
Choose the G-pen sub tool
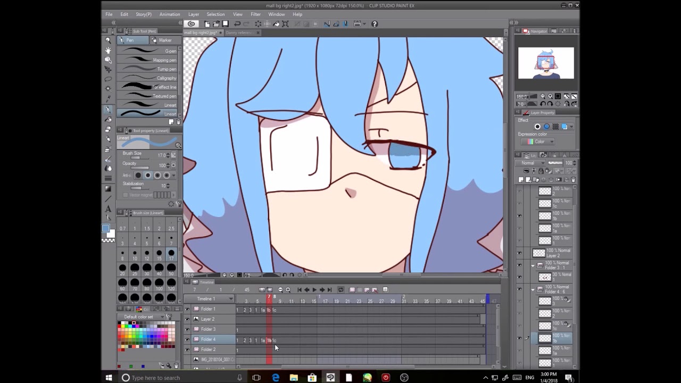click(x=147, y=51)
